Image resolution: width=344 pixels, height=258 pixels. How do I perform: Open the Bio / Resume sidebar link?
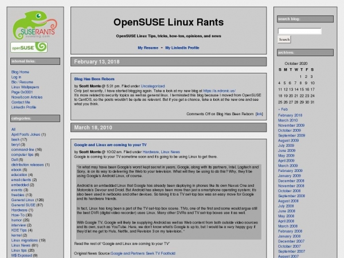pos(22,82)
